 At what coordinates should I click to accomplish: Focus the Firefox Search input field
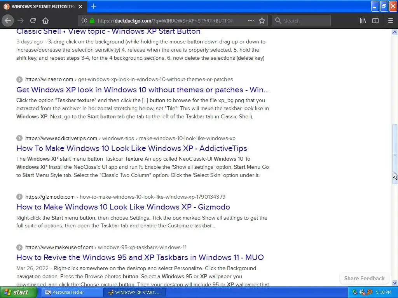coord(301,21)
